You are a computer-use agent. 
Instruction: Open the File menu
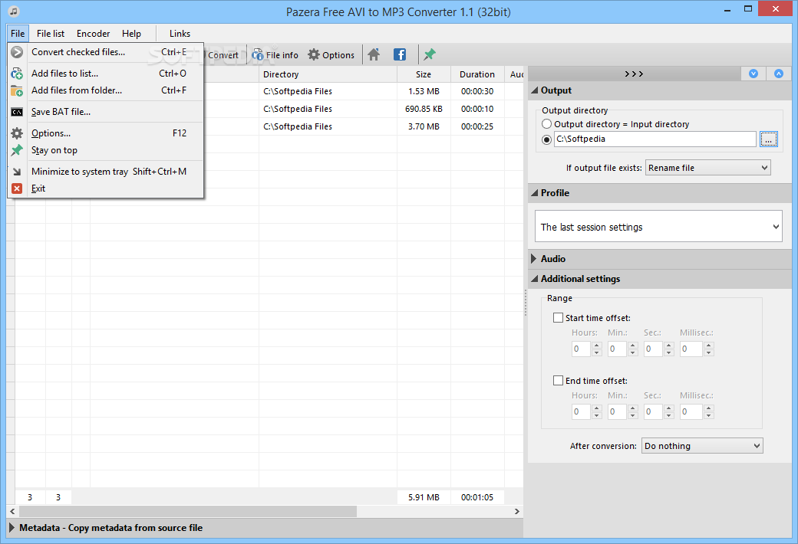(18, 34)
